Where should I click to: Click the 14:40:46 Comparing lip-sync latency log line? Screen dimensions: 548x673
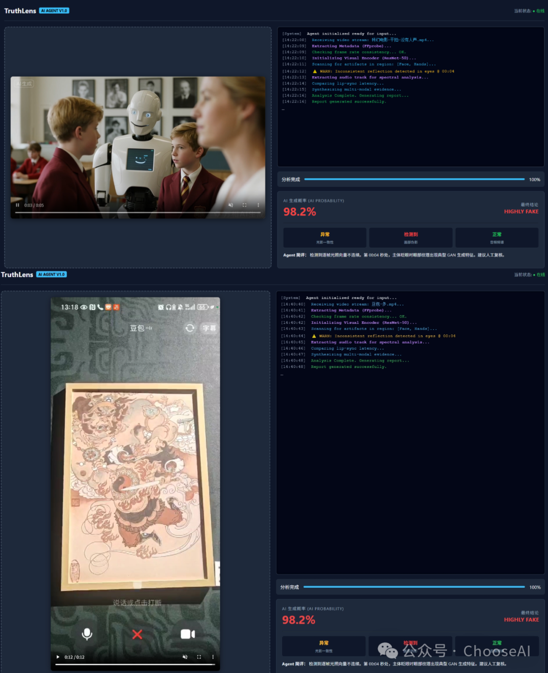pos(333,348)
